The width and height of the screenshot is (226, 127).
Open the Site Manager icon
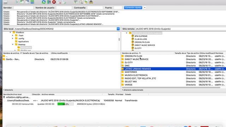point(5,2)
